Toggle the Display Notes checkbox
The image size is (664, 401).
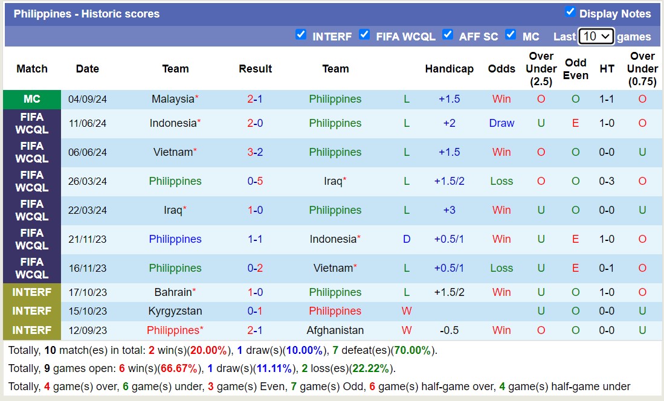pyautogui.click(x=569, y=12)
